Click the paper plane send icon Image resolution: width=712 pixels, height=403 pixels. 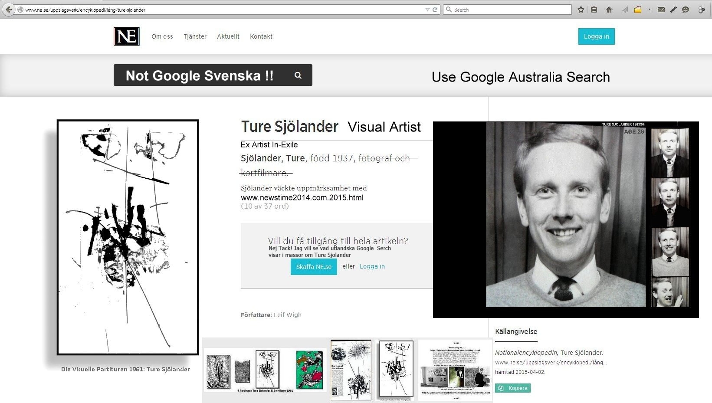pyautogui.click(x=625, y=10)
